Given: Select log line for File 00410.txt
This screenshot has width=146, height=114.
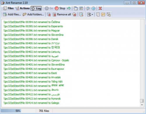Looking at the screenshot, I should click(x=34, y=86).
